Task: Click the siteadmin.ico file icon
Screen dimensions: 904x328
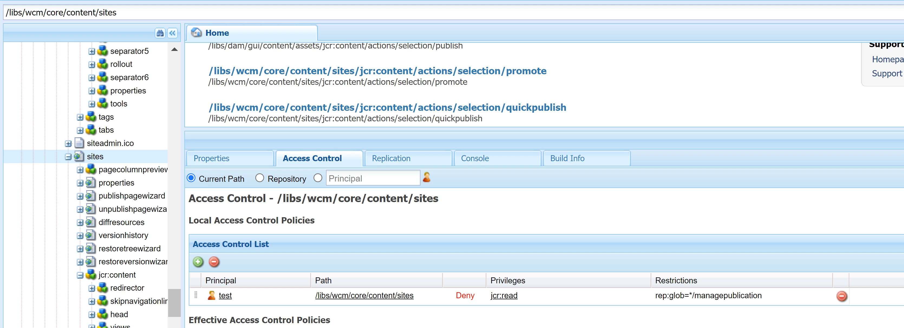Action: [80, 143]
